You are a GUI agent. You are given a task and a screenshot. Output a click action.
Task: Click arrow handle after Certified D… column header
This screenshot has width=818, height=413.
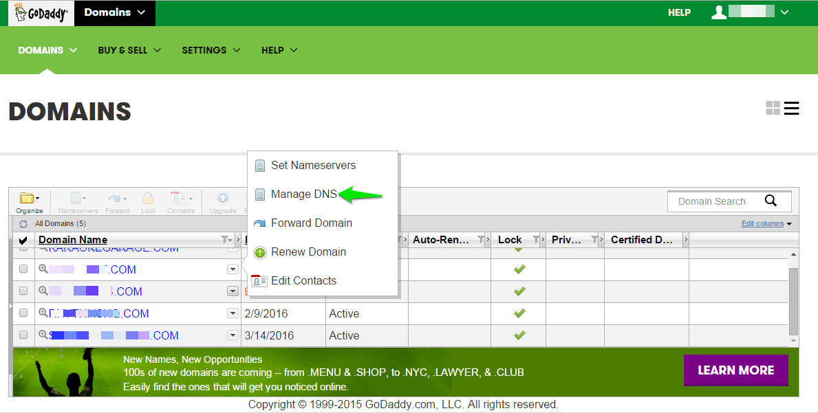[x=685, y=240]
